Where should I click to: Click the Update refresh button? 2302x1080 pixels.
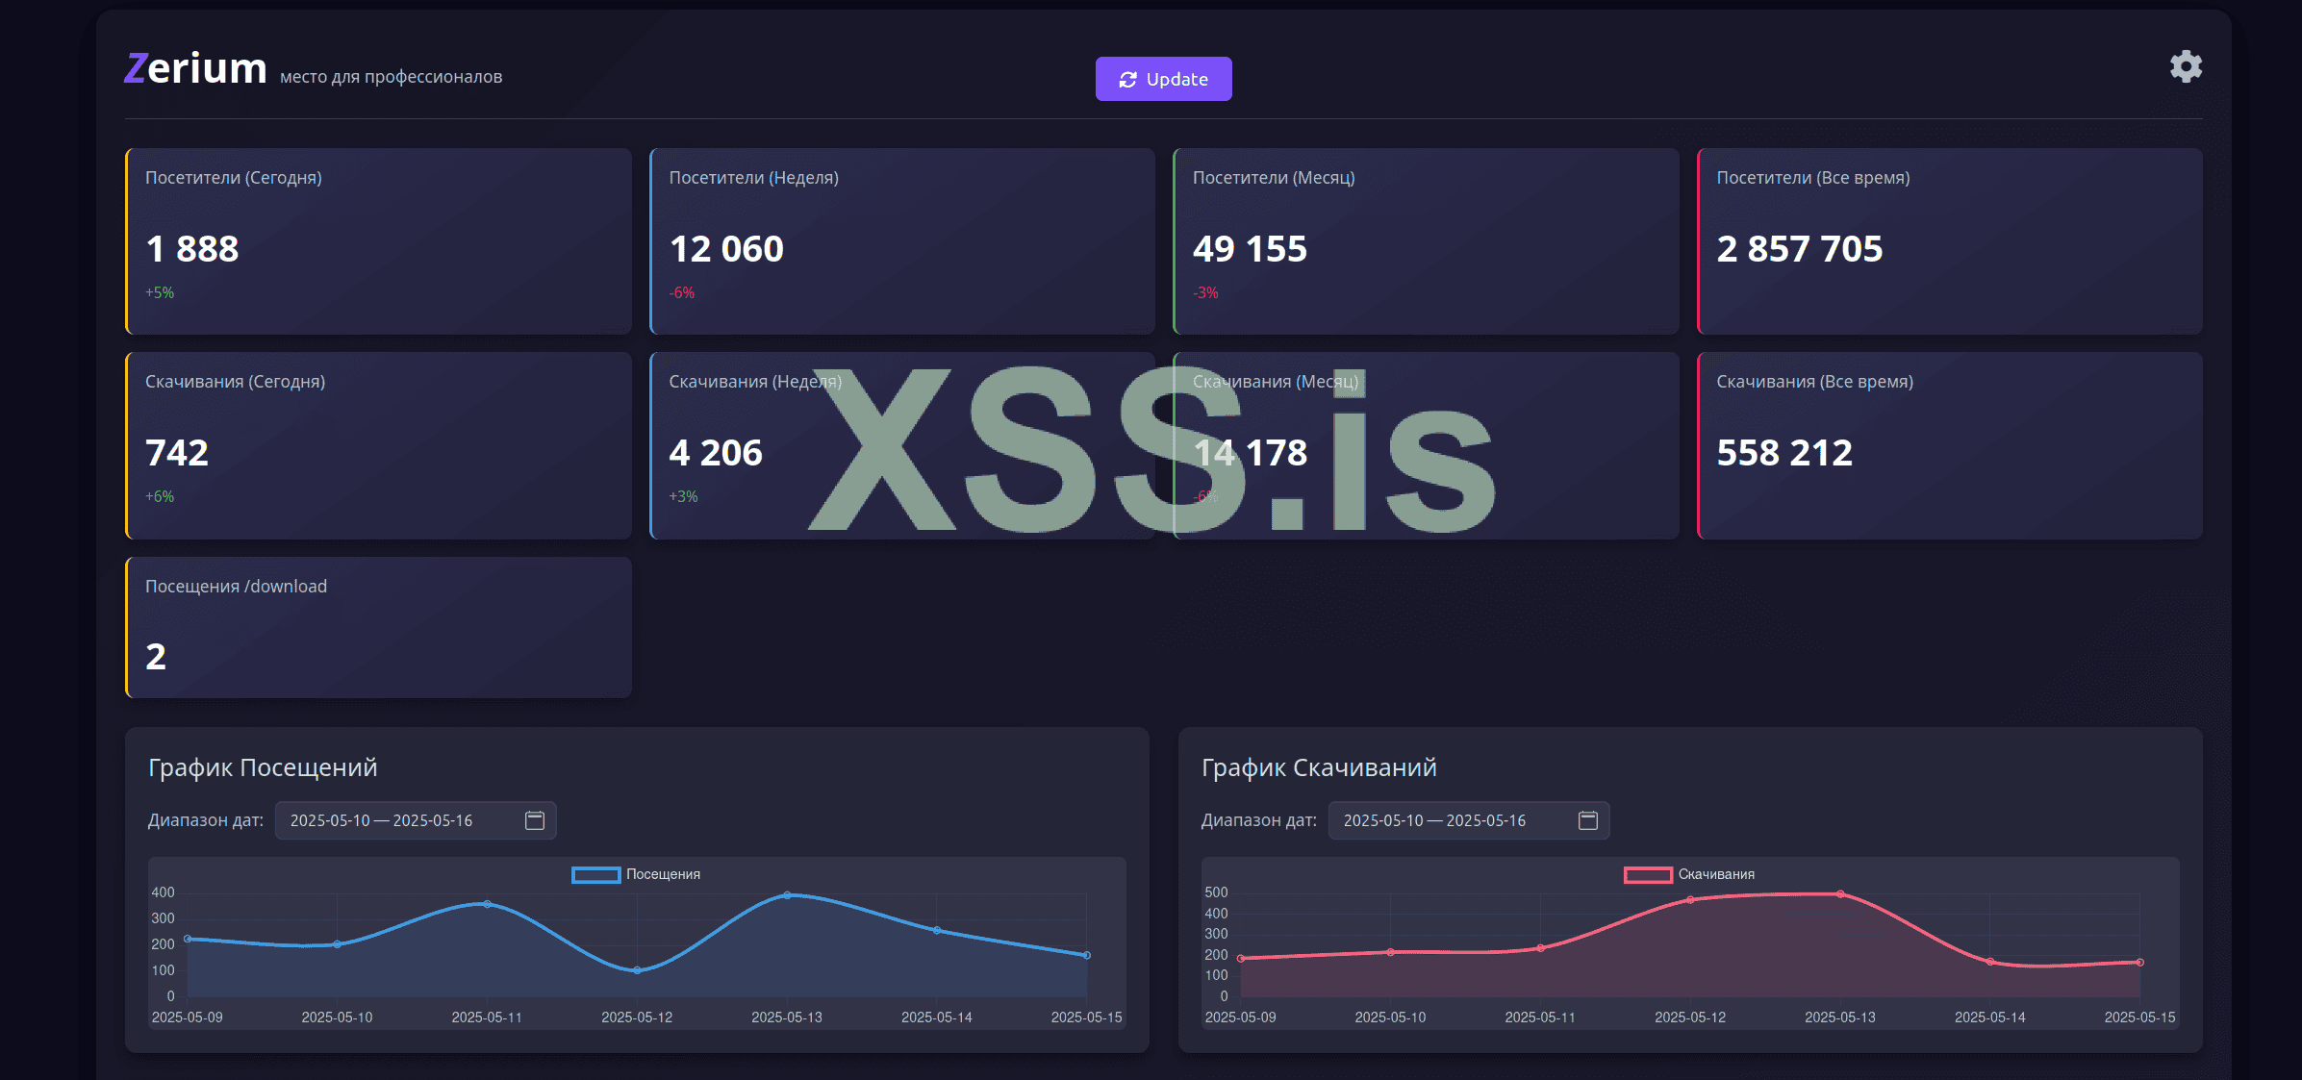[x=1163, y=79]
